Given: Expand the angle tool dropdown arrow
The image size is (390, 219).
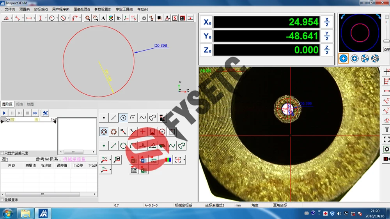Looking at the screenshot, I should [x=12, y=18].
